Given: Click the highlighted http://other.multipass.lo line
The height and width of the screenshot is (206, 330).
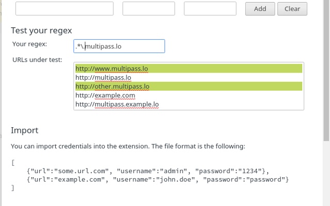Looking at the screenshot, I should pos(112,87).
